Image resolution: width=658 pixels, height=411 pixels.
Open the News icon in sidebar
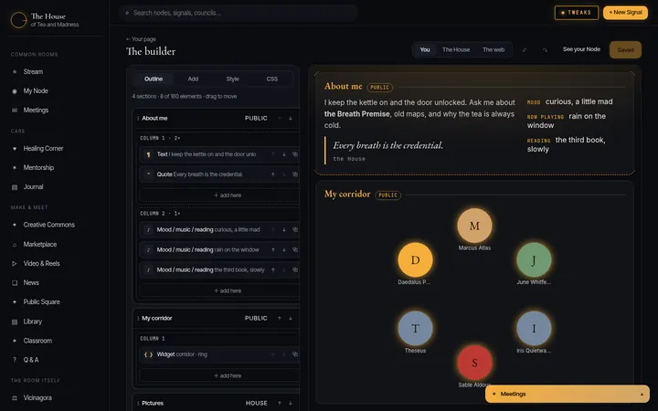click(x=15, y=283)
